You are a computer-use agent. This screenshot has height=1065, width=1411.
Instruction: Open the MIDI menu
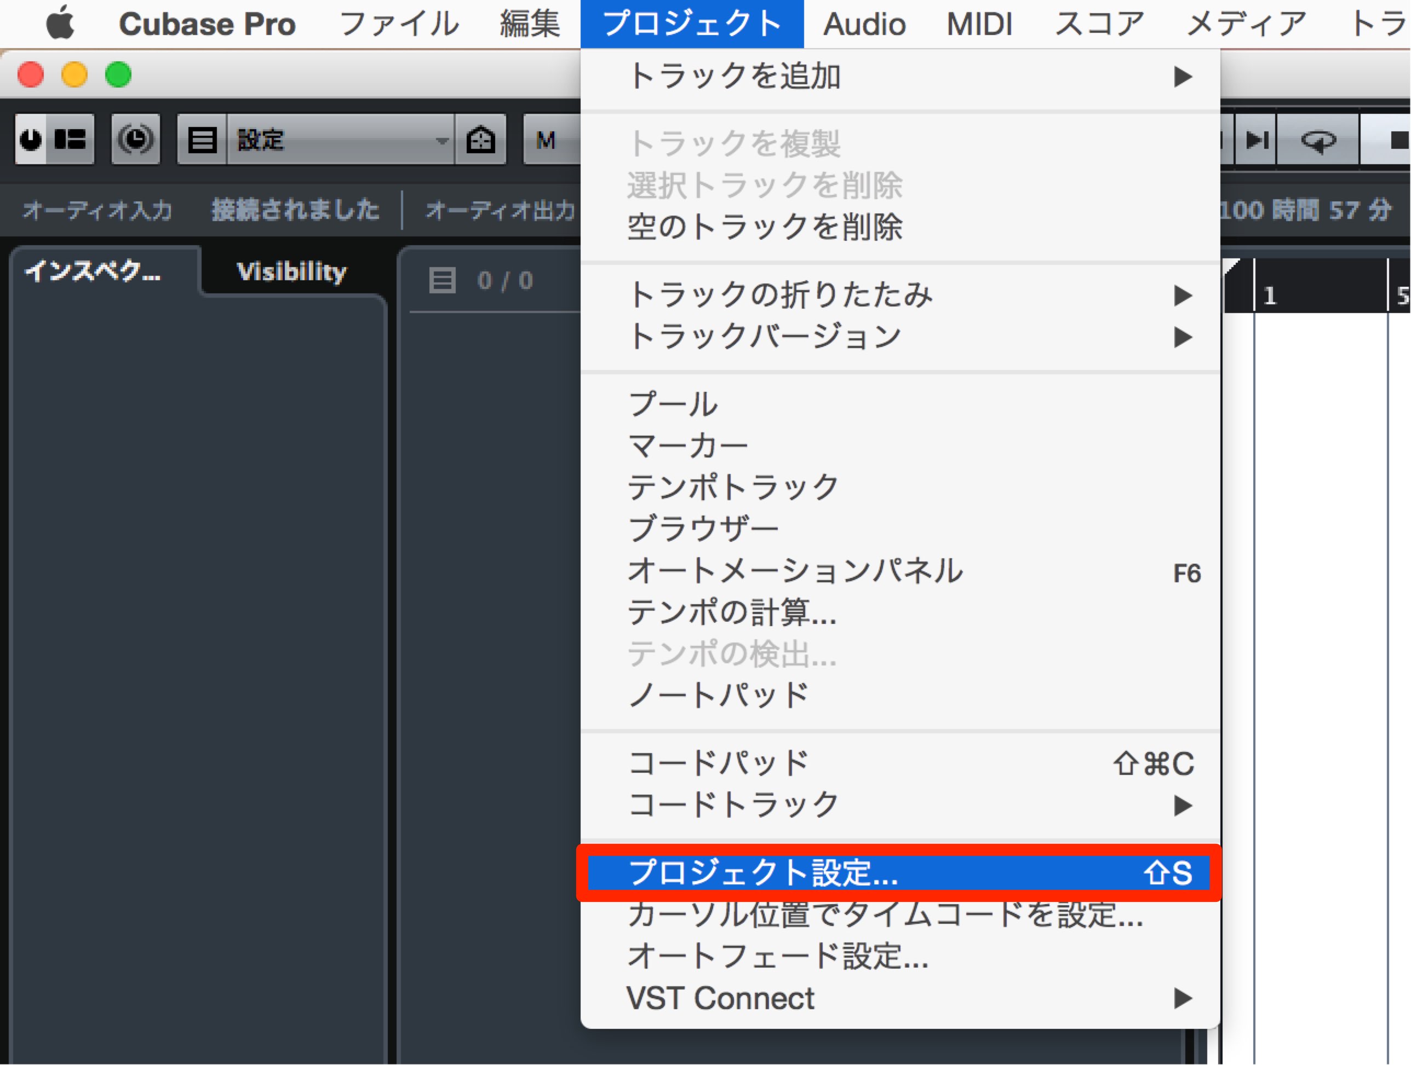pos(979,24)
